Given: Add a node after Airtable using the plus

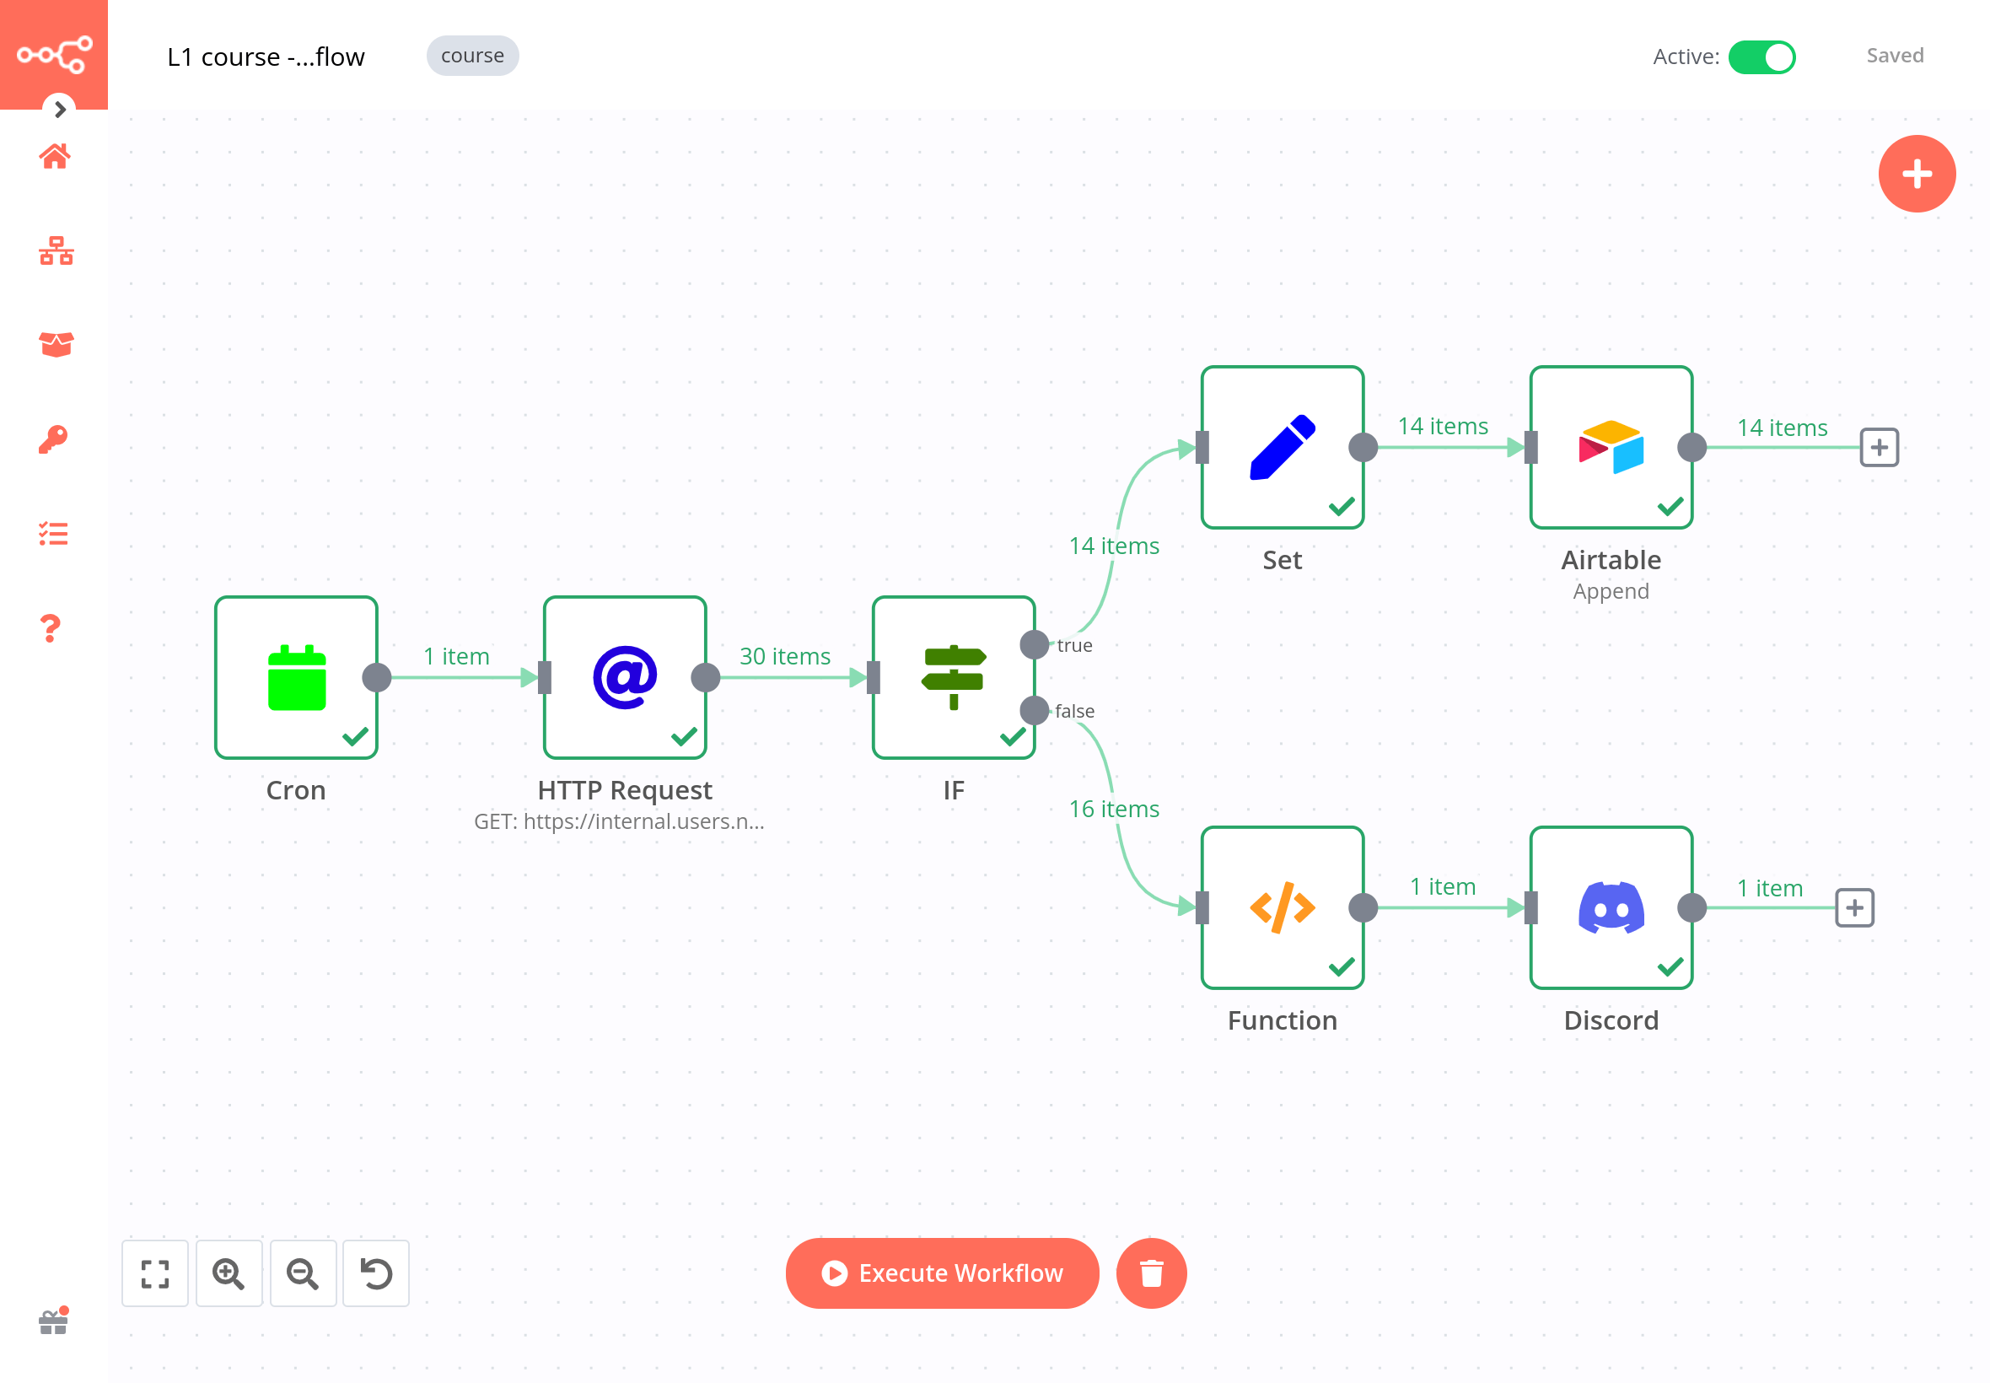Looking at the screenshot, I should (1877, 447).
